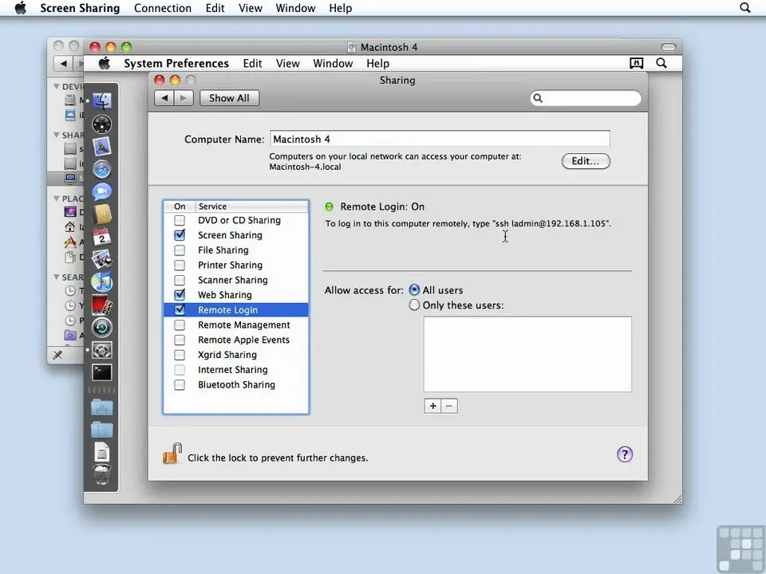Screen dimensions: 766x574
Task: Launch Dashboard from the Dock
Action: 102,124
